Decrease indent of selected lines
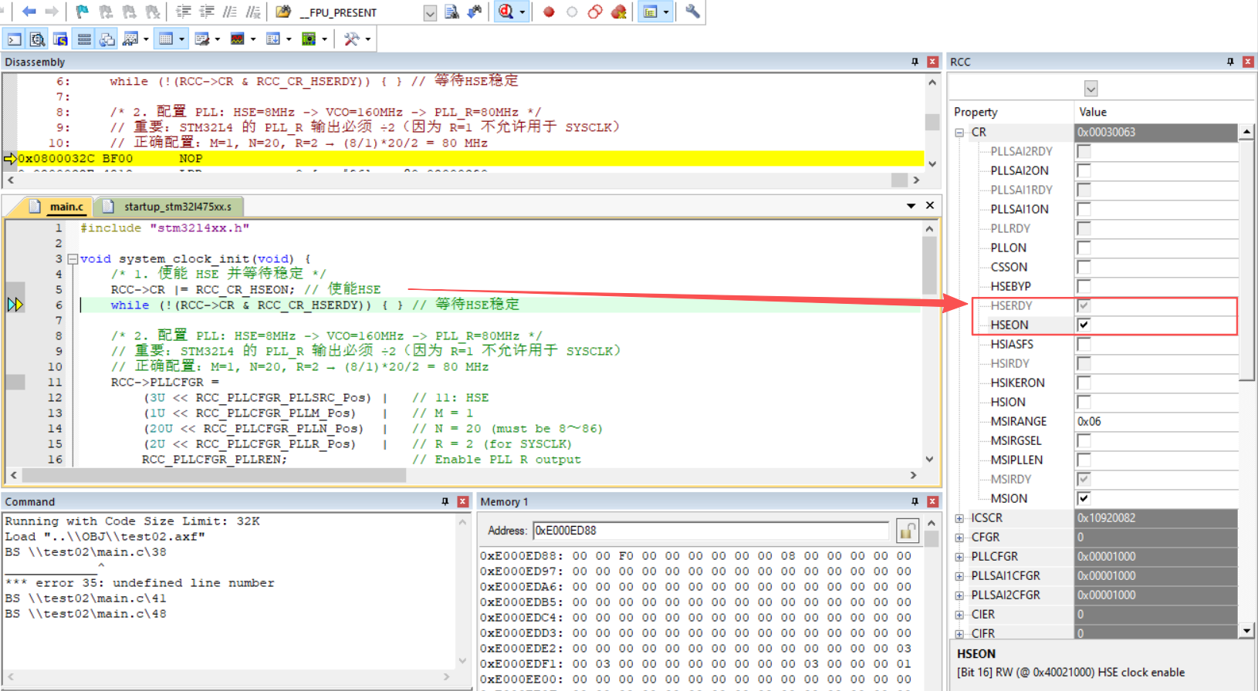This screenshot has width=1258, height=691. [207, 12]
